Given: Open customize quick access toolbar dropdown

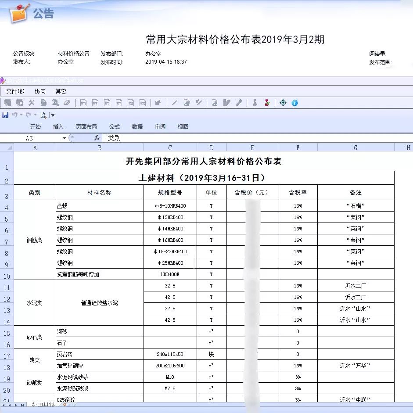Looking at the screenshot, I should click(x=53, y=115).
